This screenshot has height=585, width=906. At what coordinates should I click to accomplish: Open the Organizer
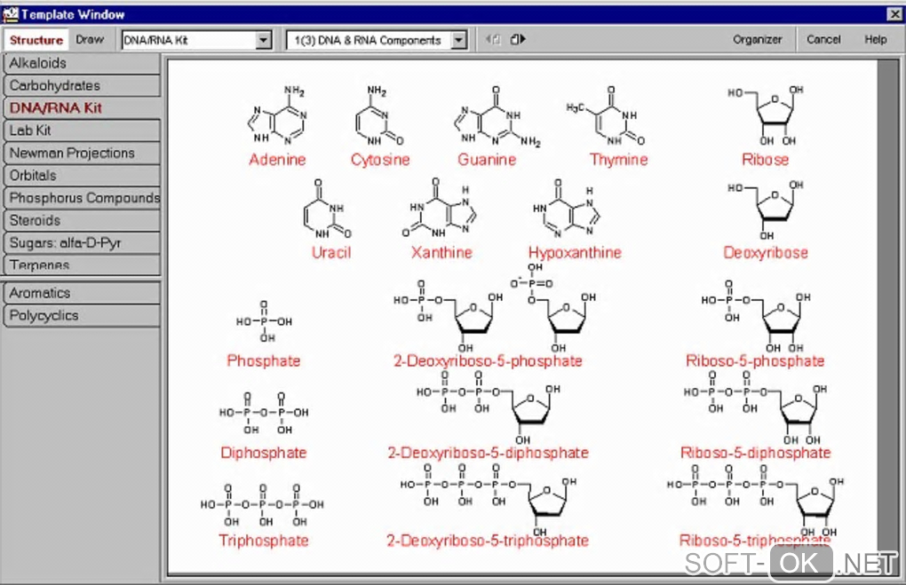click(x=757, y=39)
